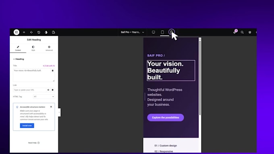This screenshot has width=274, height=154.
Task: Switch to the Advanced tab
Action: coord(49,48)
